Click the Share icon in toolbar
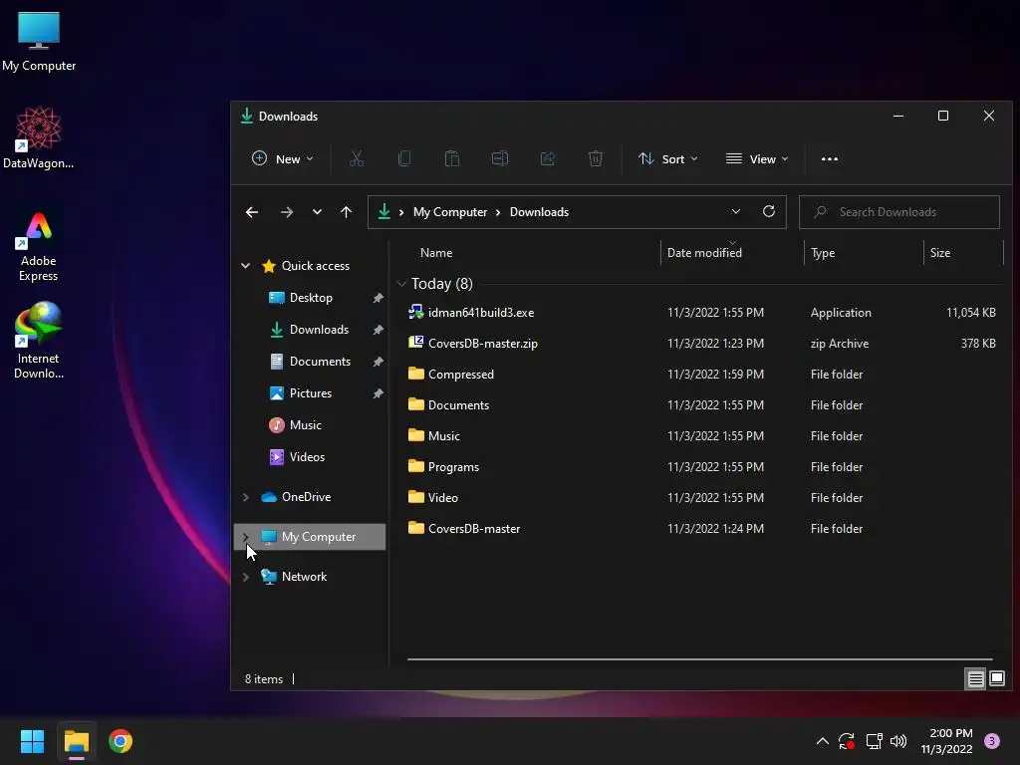 pyautogui.click(x=548, y=158)
